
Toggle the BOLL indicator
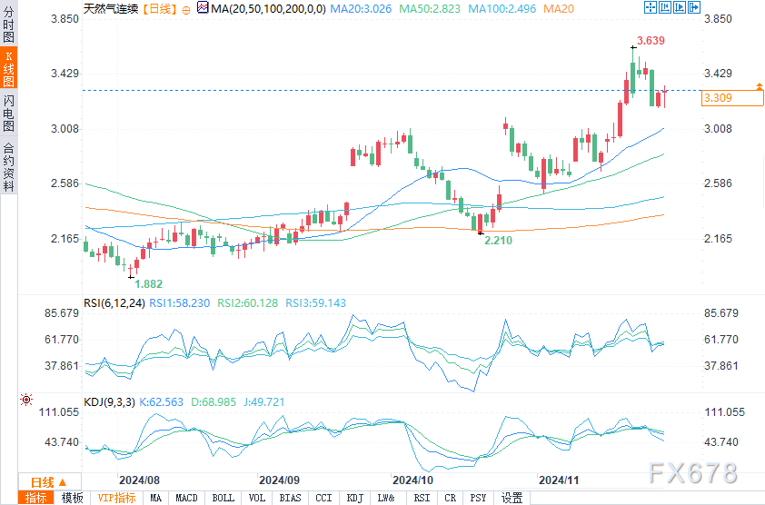pos(222,498)
